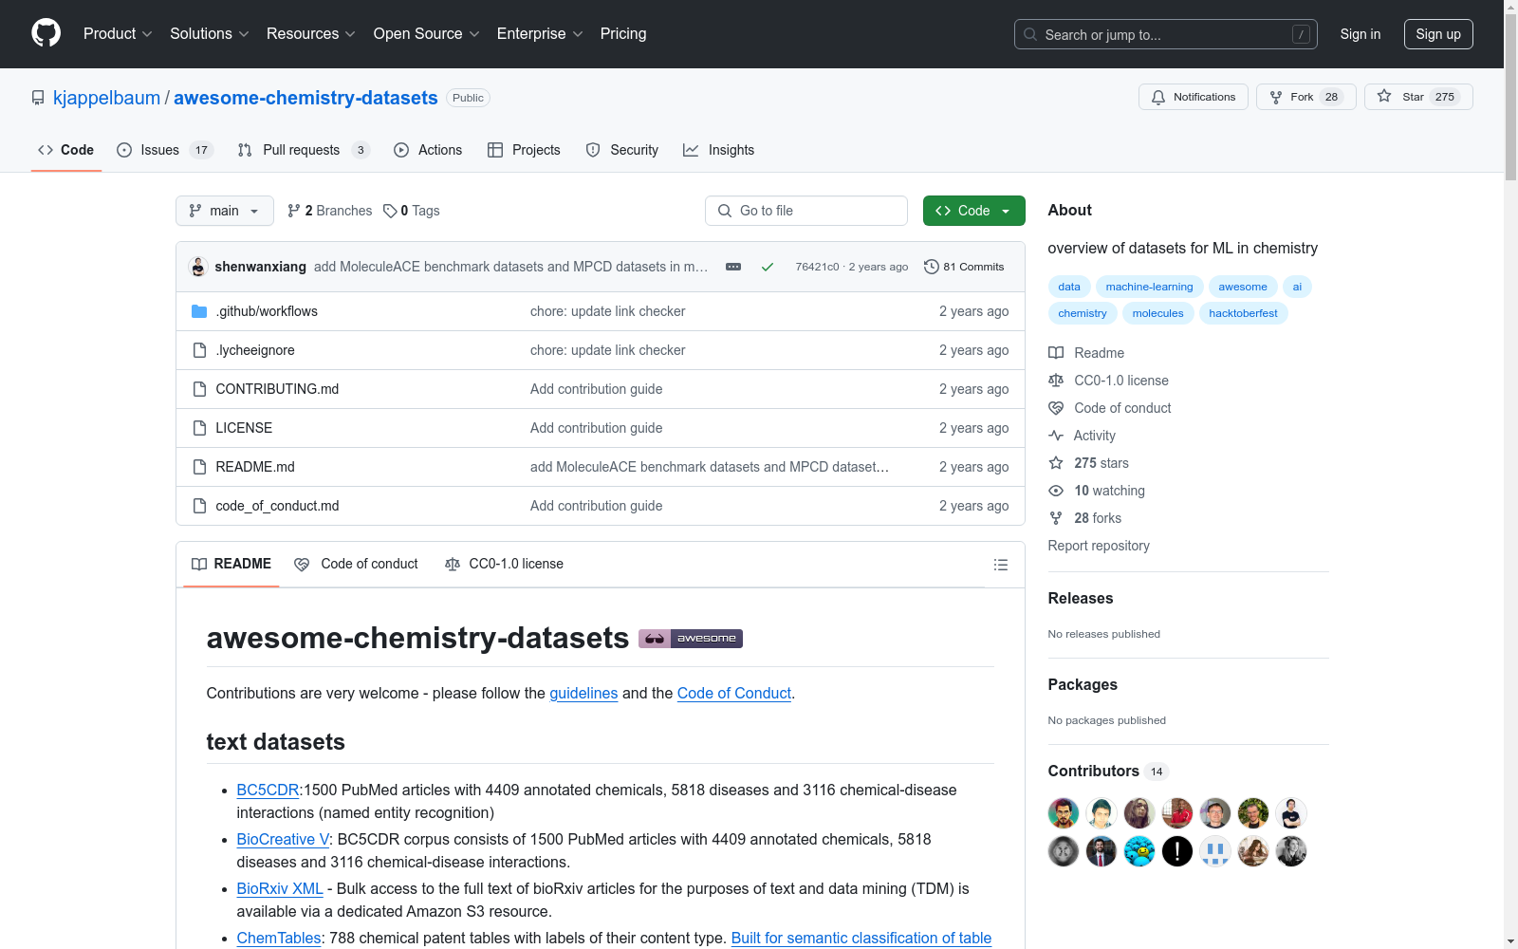Open CC0-1.0 license link in About
This screenshot has width=1518, height=949.
[x=1108, y=381]
